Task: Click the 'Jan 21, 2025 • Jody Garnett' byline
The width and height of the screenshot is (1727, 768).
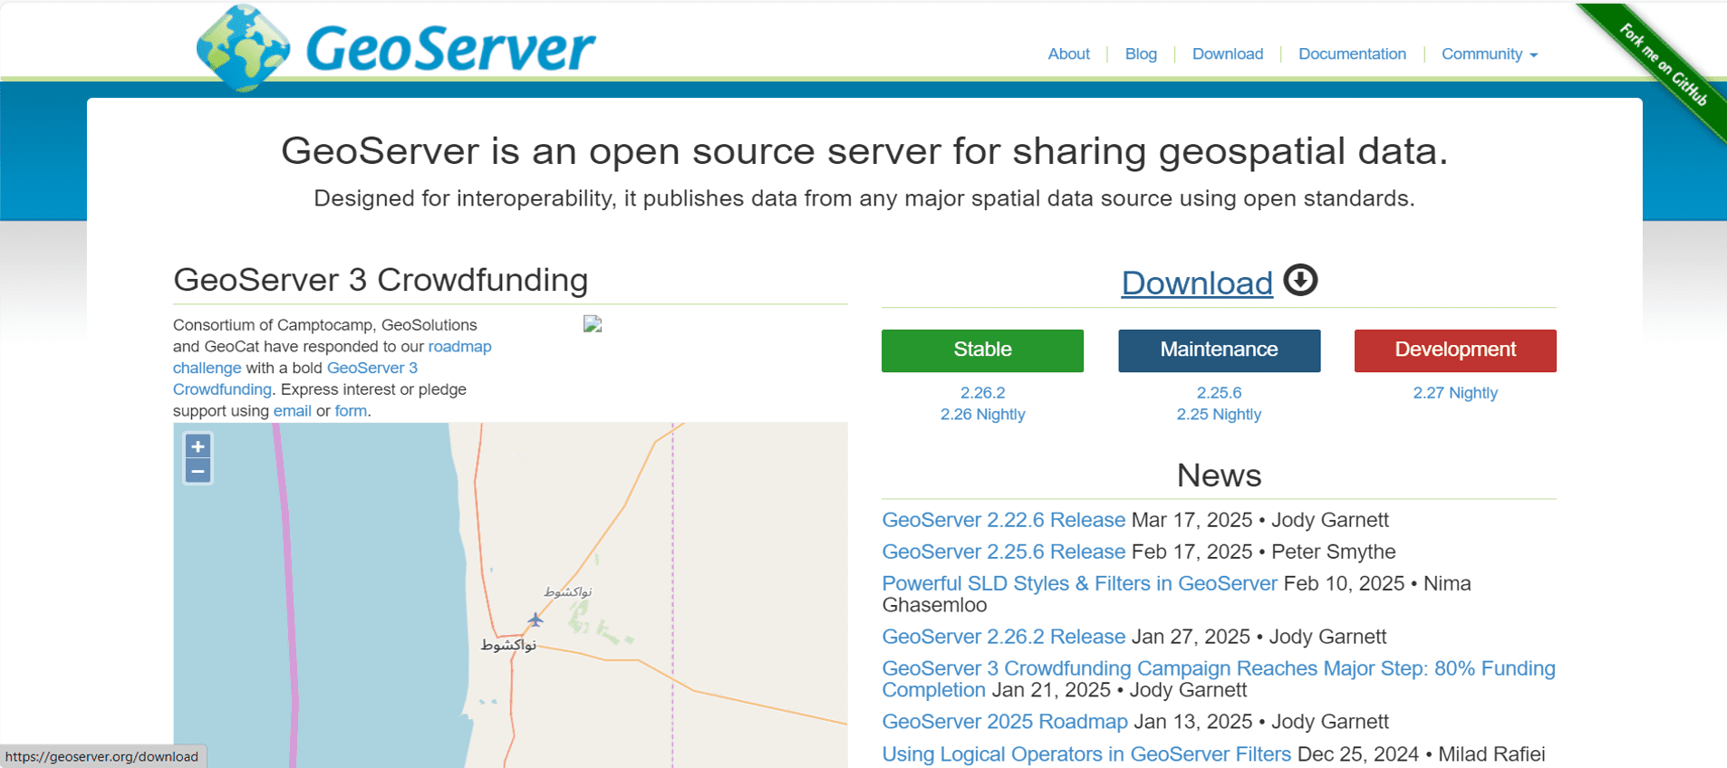Action: click(x=1119, y=690)
